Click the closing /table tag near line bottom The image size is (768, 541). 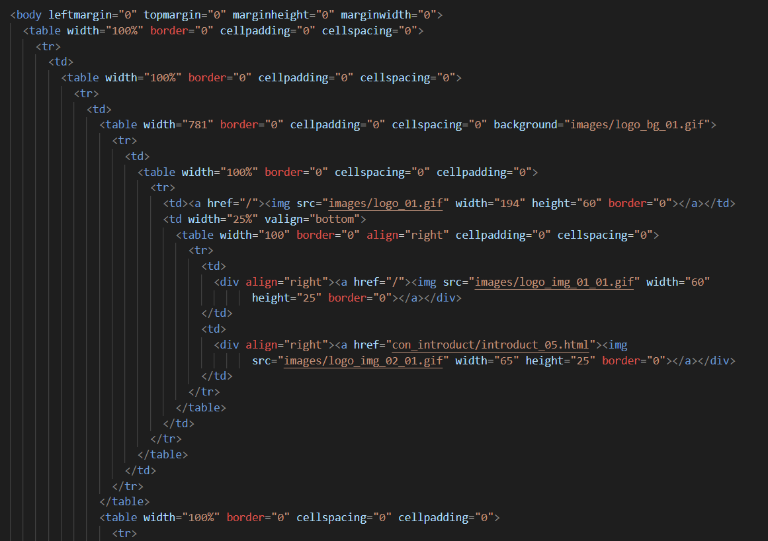click(x=124, y=501)
